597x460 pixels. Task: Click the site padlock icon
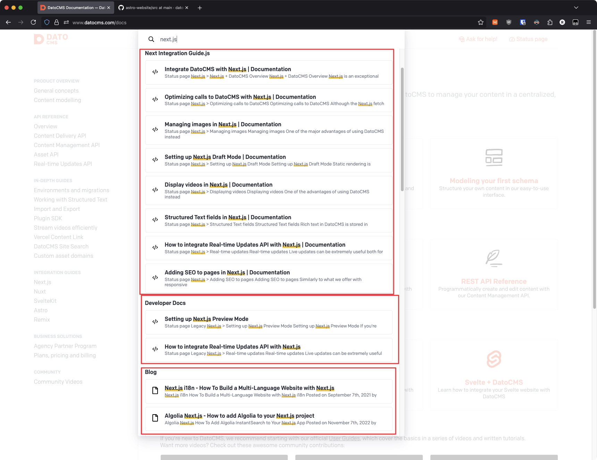point(56,22)
